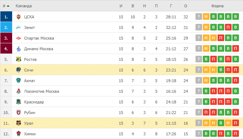Image resolution: width=243 pixels, height=139 pixels.
Task: Click the Команда column header
Action: coord(24,6)
